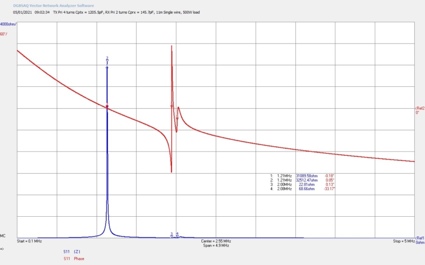Select blue marker 2 at the impedance peak

coord(107,59)
